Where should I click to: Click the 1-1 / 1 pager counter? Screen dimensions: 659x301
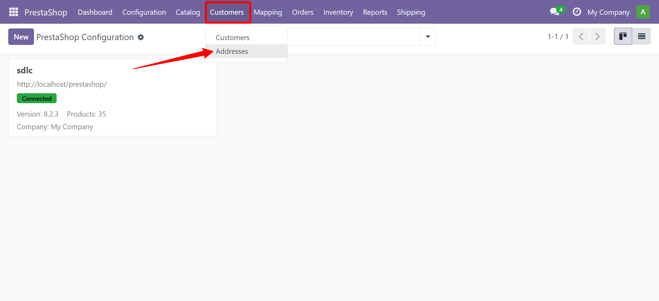click(558, 36)
